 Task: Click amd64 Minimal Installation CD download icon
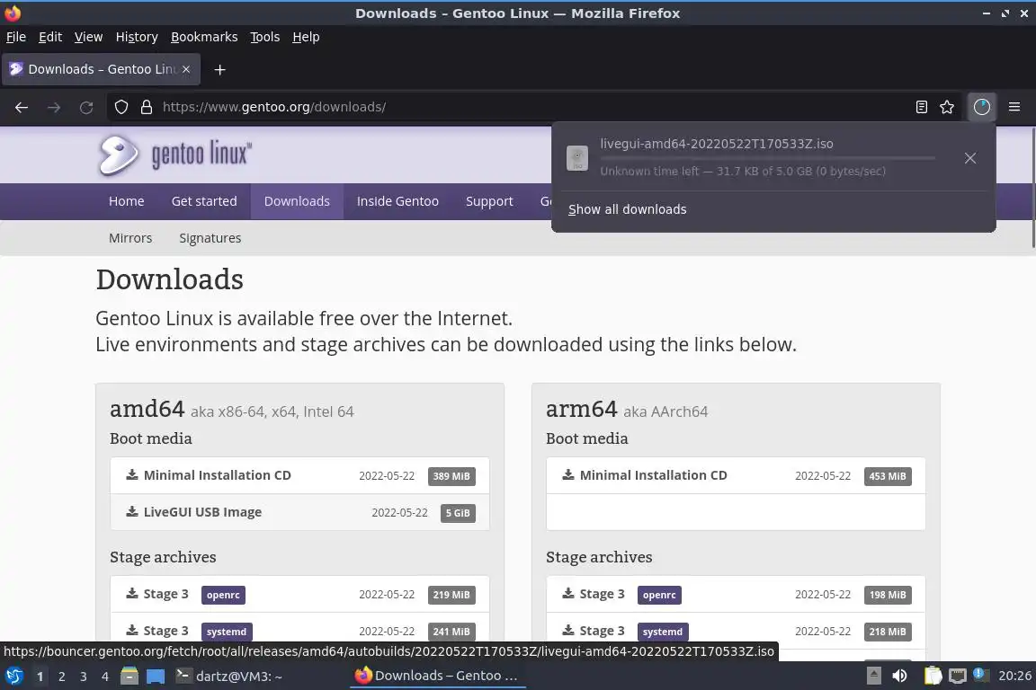point(132,474)
